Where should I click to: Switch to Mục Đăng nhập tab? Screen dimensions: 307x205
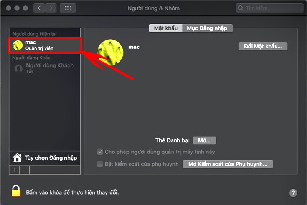click(207, 28)
